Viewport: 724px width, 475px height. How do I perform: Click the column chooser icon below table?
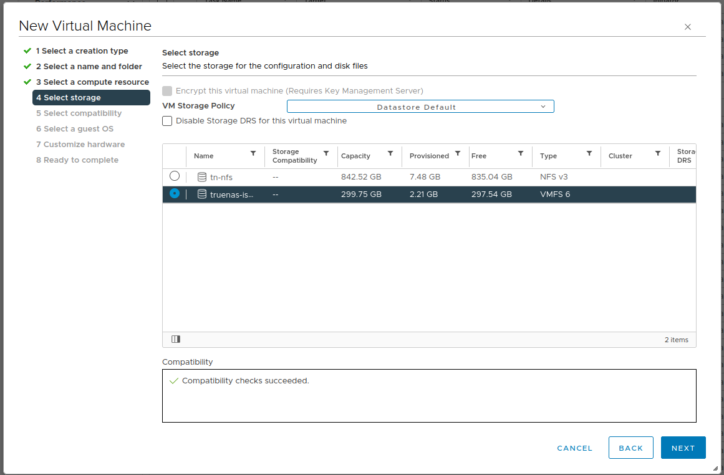point(176,340)
